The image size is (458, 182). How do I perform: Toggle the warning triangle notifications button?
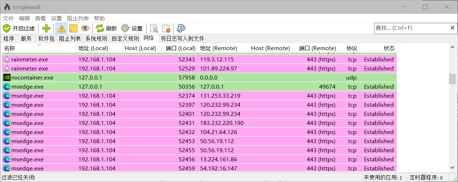(62, 28)
